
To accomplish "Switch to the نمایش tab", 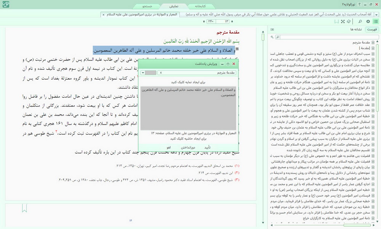I will [x=174, y=6].
